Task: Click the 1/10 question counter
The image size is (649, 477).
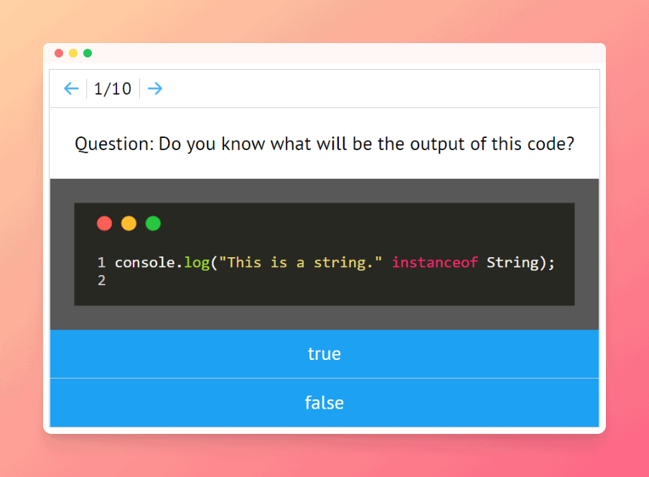Action: pyautogui.click(x=113, y=88)
